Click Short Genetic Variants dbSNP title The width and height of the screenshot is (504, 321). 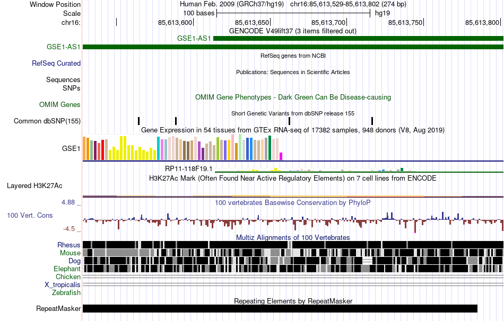(x=293, y=114)
